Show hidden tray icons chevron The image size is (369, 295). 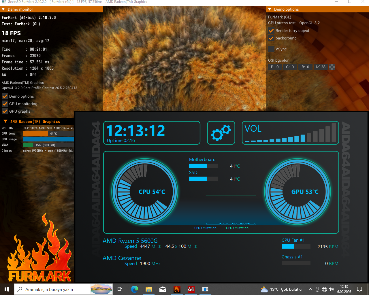tap(310, 289)
